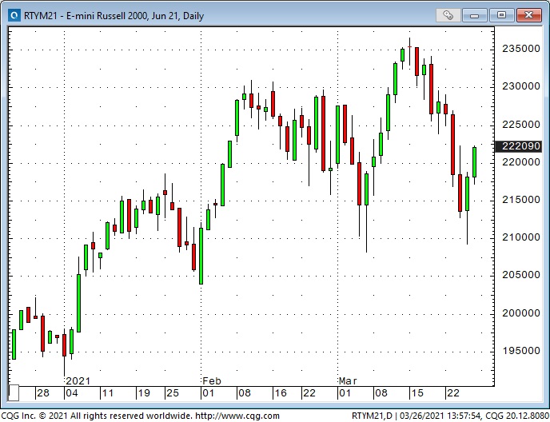The image size is (550, 422).
Task: Click the CQG app icon in title bar
Action: [x=14, y=15]
